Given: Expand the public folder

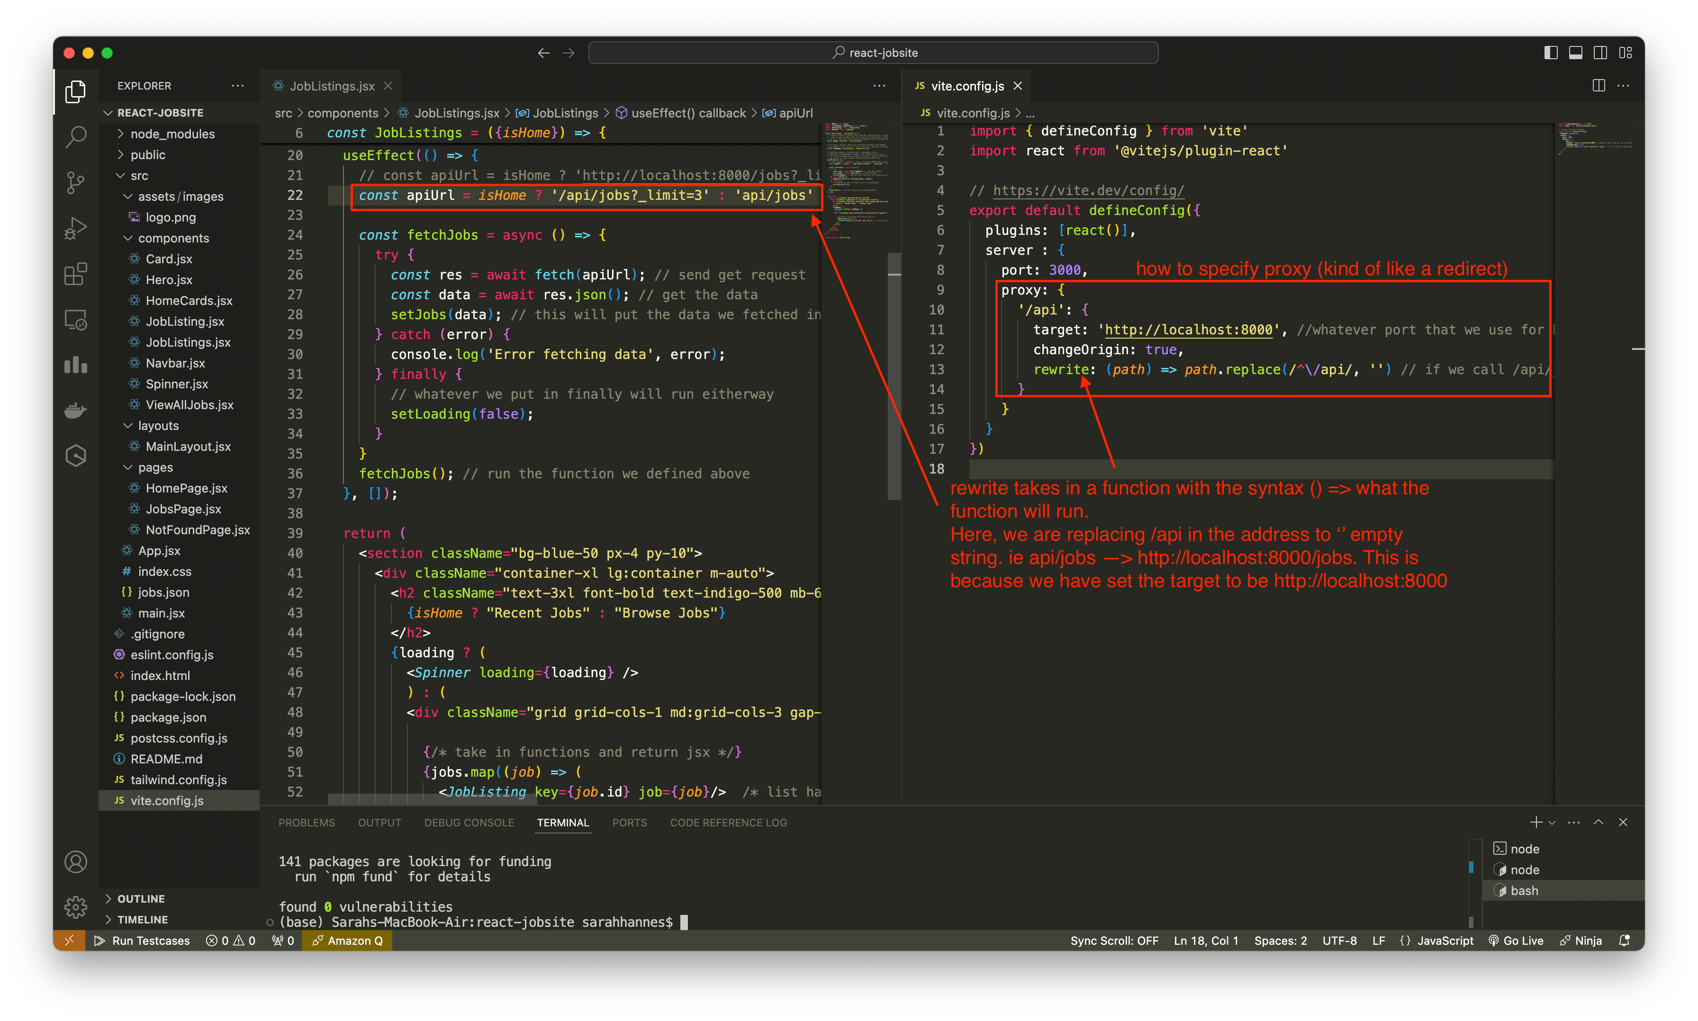Looking at the screenshot, I should pyautogui.click(x=148, y=154).
